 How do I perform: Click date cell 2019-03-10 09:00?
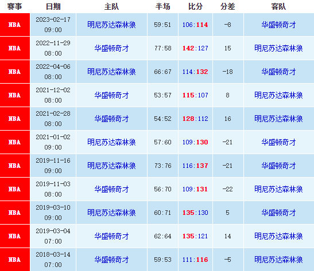(53, 213)
